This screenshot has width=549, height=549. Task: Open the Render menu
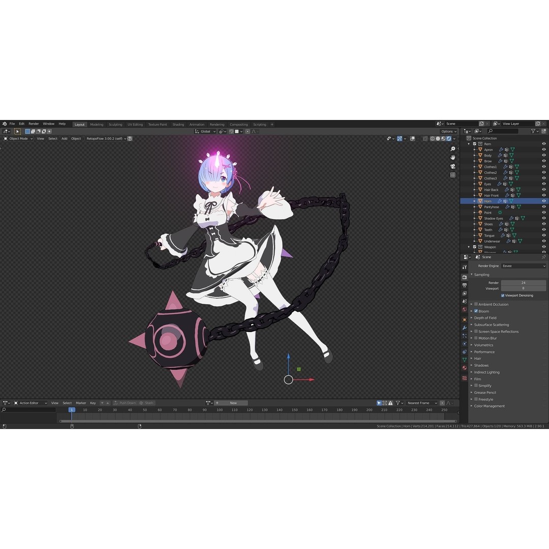[x=34, y=124]
